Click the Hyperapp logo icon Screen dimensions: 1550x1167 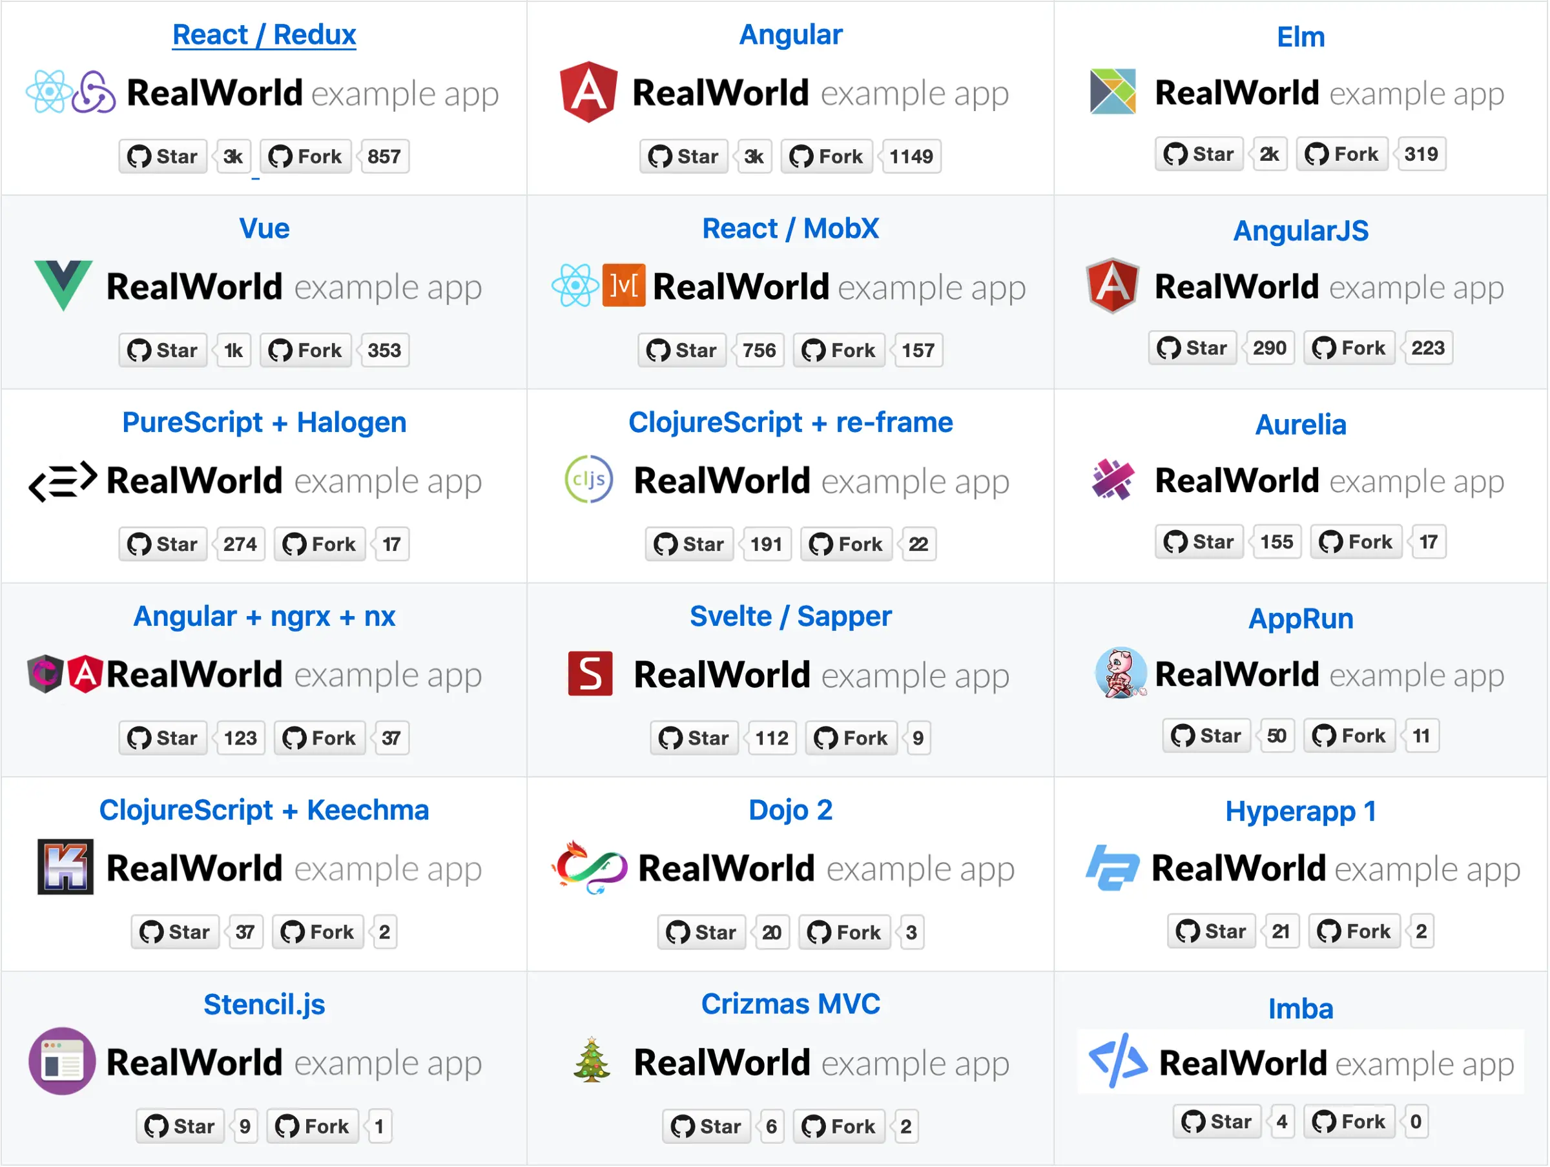tap(1113, 868)
